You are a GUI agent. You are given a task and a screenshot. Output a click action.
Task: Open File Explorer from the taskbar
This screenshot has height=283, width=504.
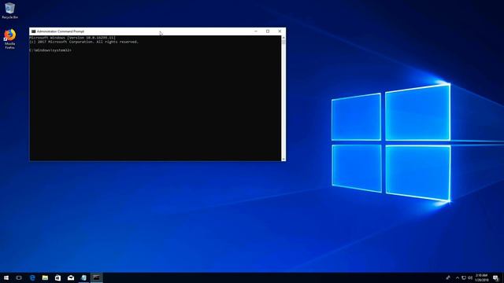[45, 277]
